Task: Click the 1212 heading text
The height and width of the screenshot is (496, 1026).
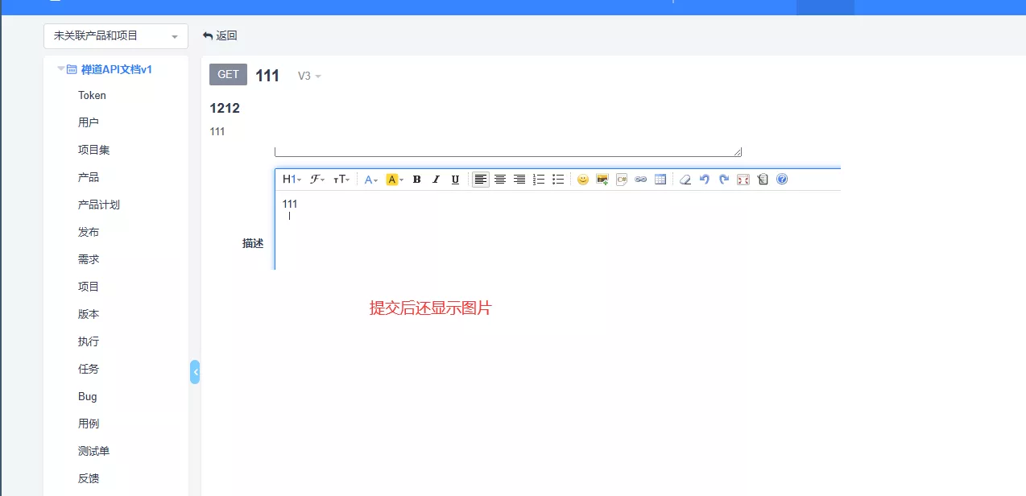Action: point(225,108)
